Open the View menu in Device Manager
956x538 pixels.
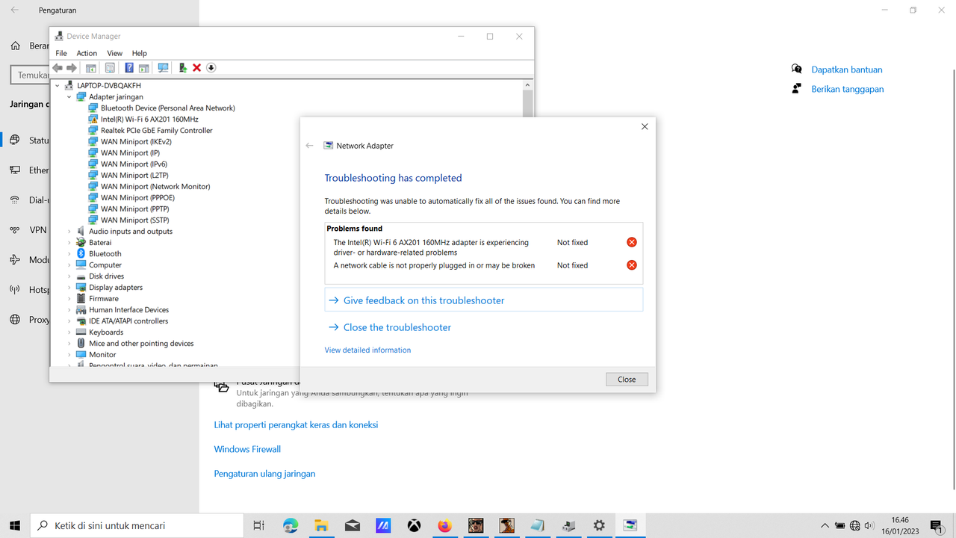pos(114,53)
